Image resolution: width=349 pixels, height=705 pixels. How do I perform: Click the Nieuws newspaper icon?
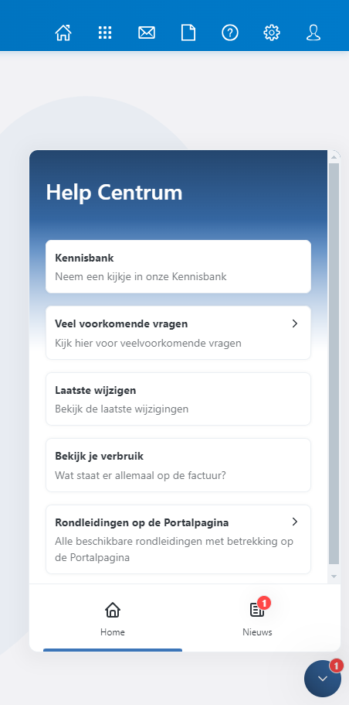(257, 610)
